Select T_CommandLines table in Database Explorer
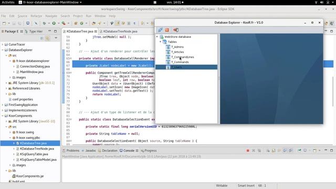336x189 pixels. pos(182,57)
